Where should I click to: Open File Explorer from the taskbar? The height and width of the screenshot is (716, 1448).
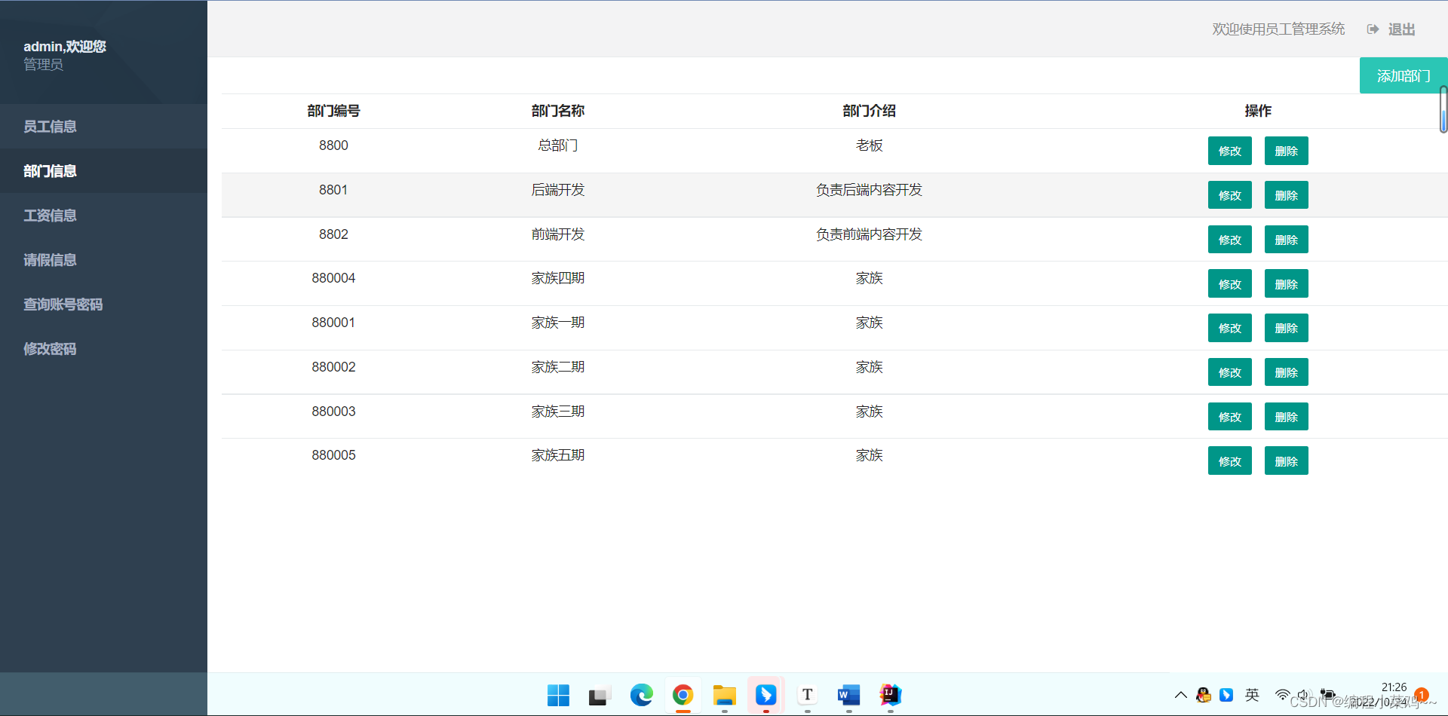tap(724, 695)
